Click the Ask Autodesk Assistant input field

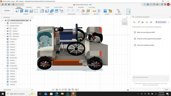tap(150, 78)
